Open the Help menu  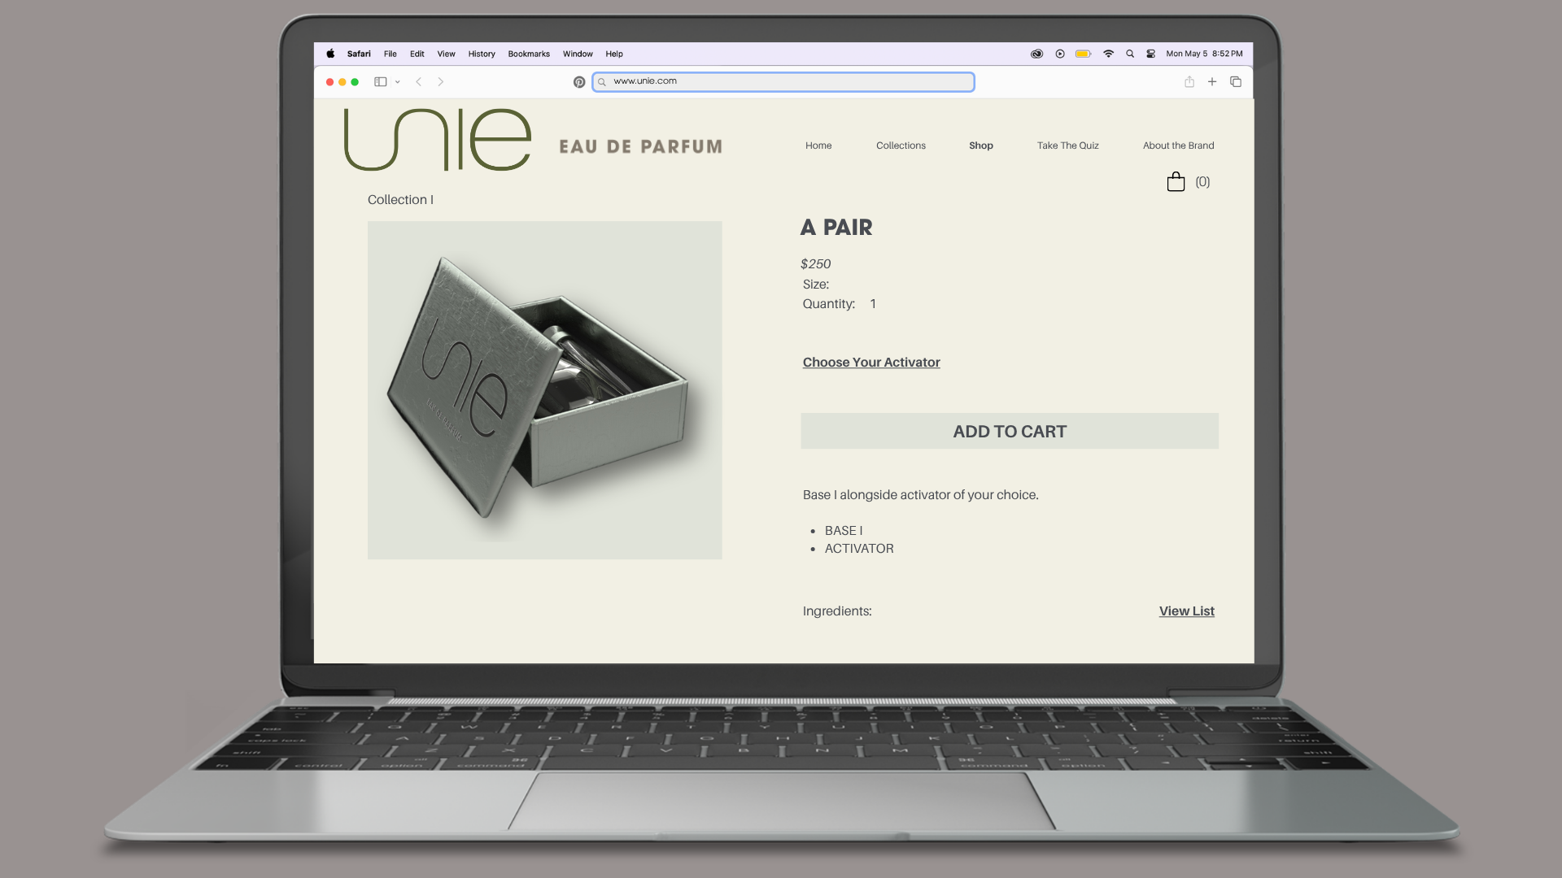click(x=614, y=54)
